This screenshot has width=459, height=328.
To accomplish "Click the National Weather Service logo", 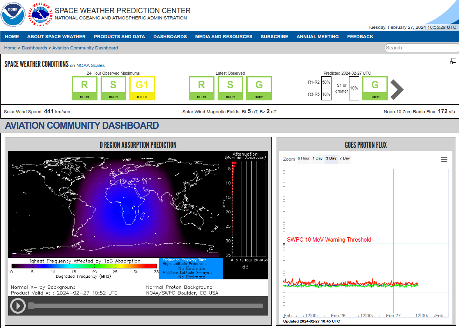I will 41,14.
